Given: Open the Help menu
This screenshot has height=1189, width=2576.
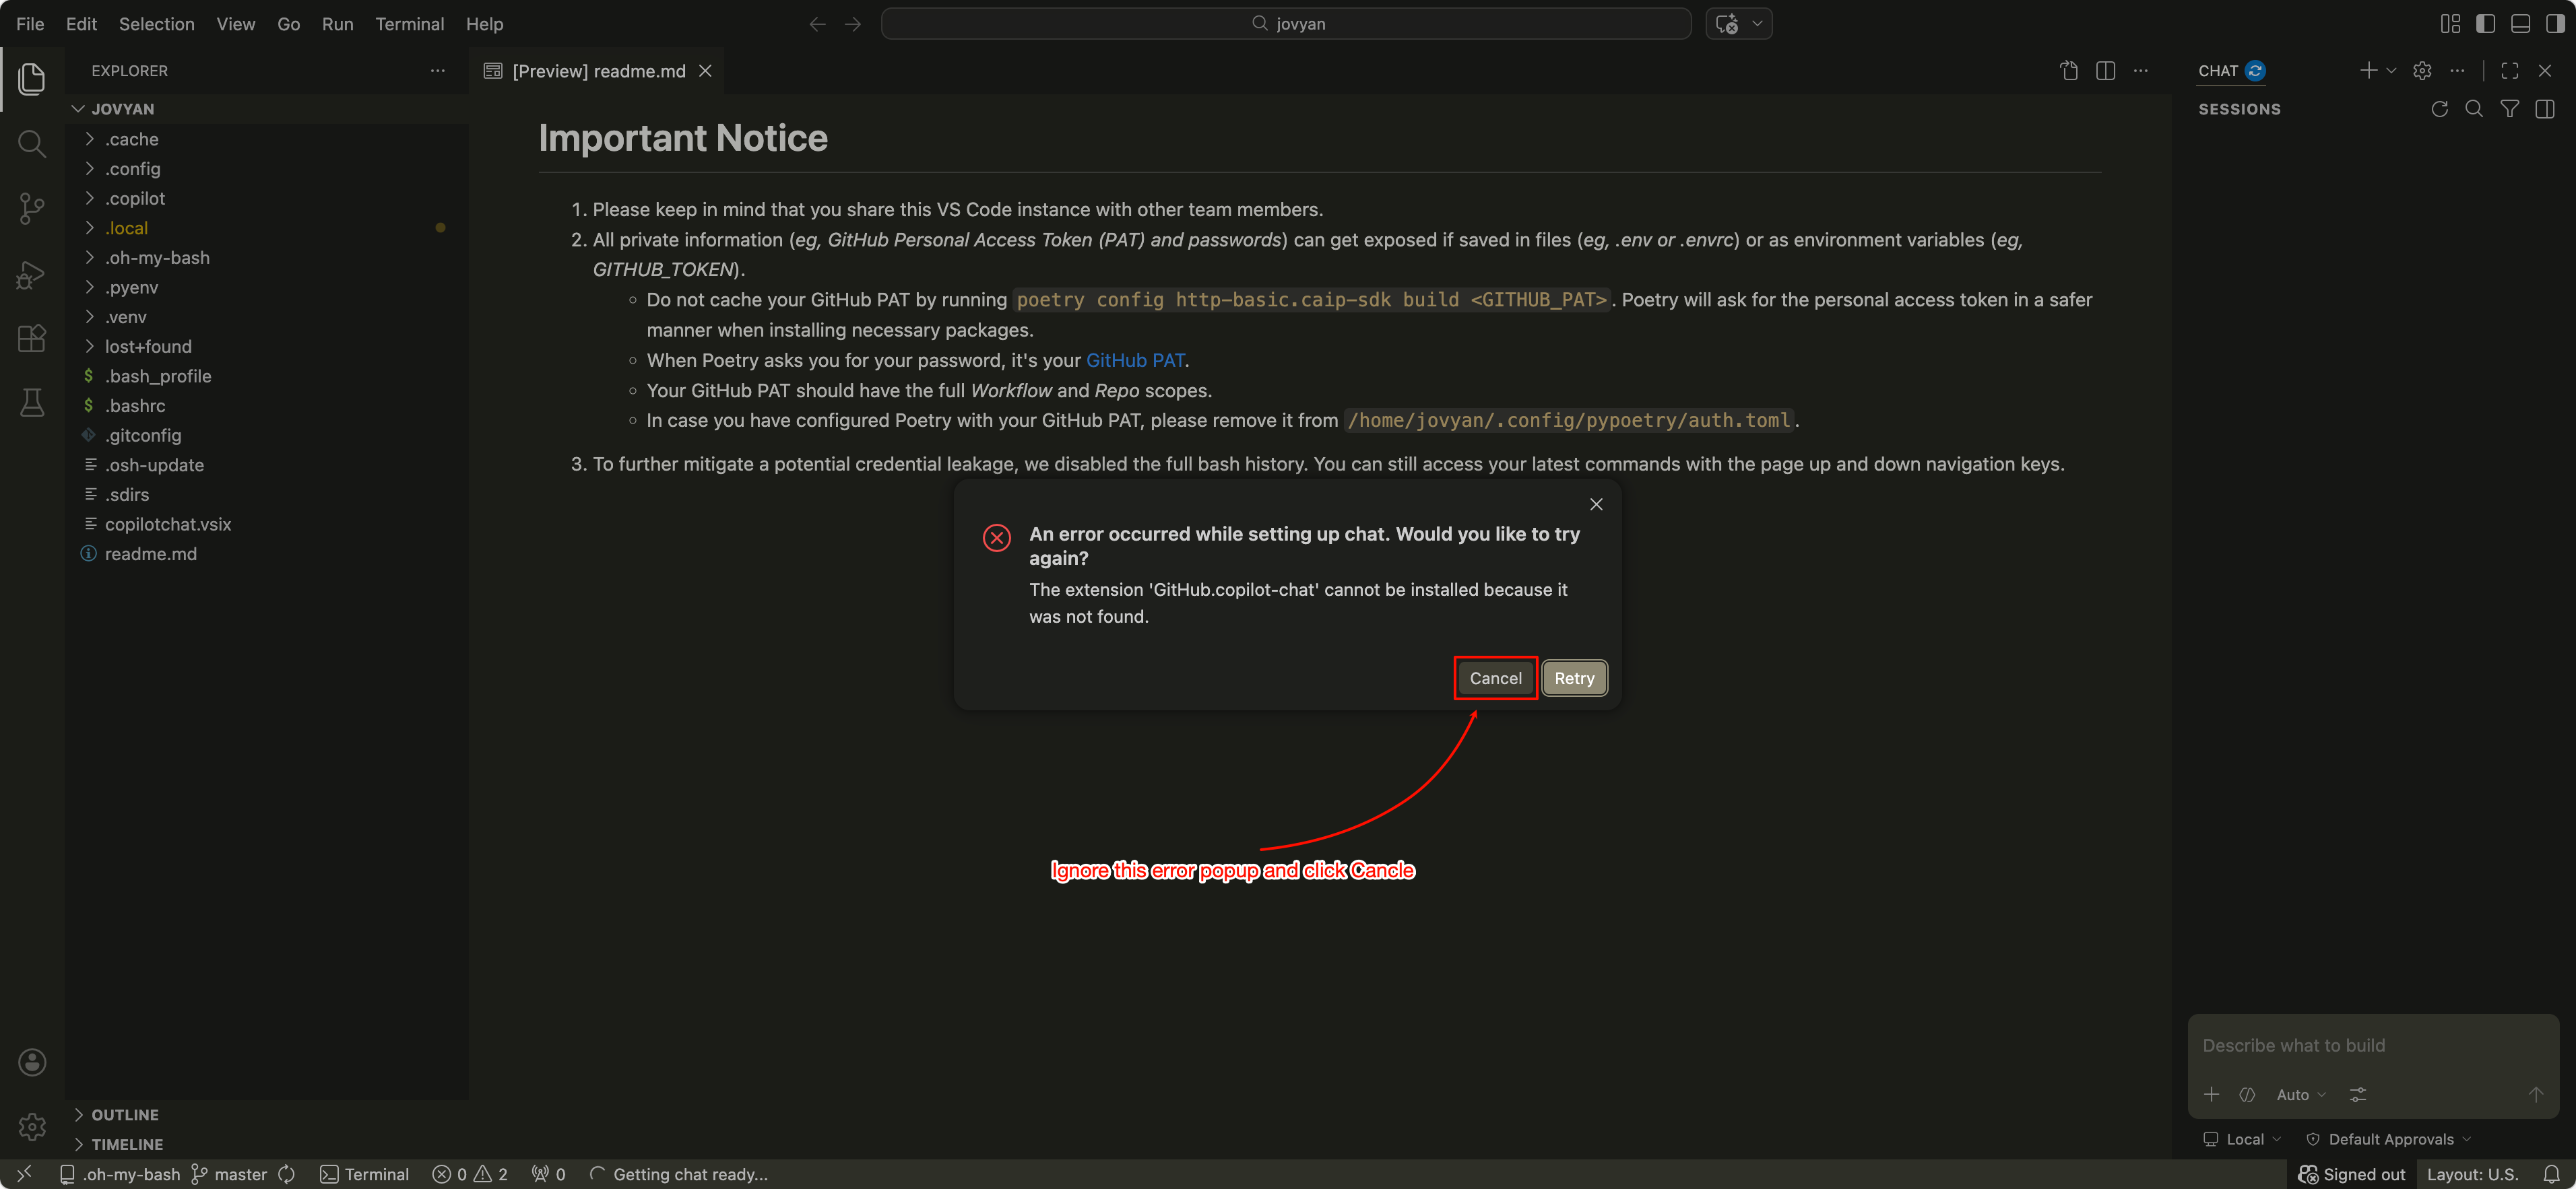Looking at the screenshot, I should tap(485, 24).
